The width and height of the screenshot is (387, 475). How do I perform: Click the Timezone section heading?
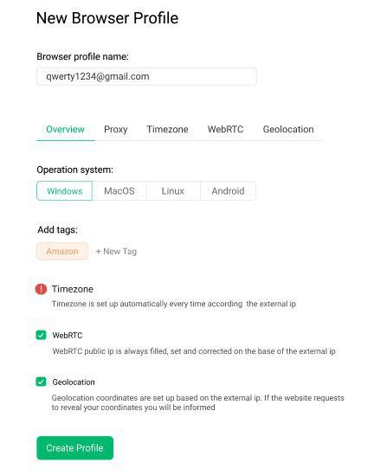click(73, 289)
